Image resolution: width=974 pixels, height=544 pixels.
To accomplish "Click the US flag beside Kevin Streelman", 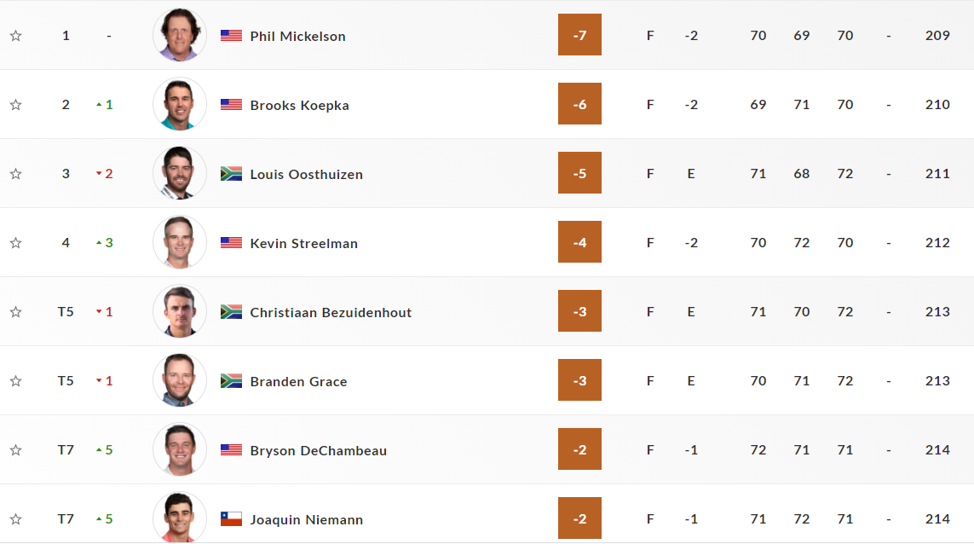I will point(231,243).
